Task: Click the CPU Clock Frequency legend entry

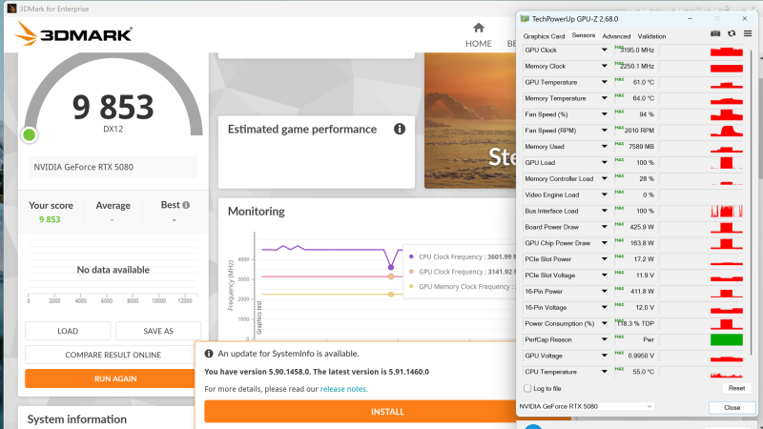Action: (462, 256)
